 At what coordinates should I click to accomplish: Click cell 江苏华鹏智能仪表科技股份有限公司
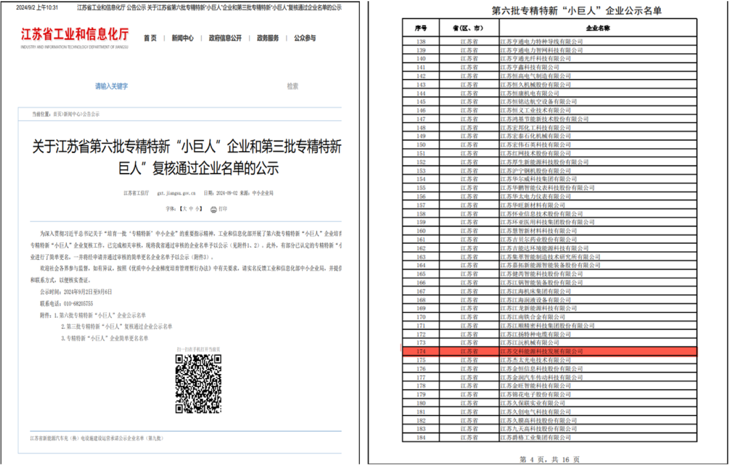[598, 187]
